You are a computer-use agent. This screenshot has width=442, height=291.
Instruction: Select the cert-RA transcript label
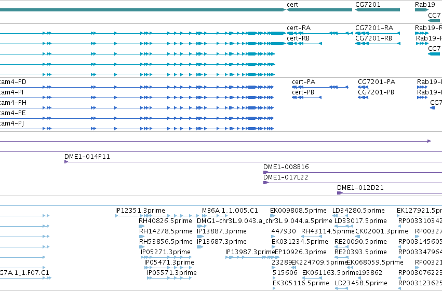point(299,28)
